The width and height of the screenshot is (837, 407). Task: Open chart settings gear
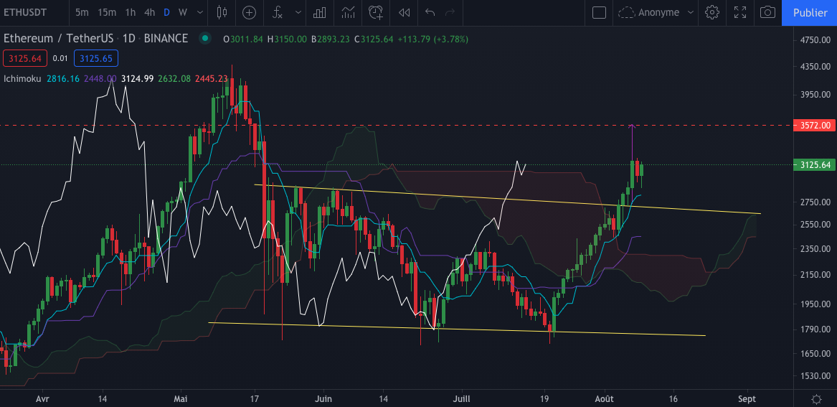(712, 12)
